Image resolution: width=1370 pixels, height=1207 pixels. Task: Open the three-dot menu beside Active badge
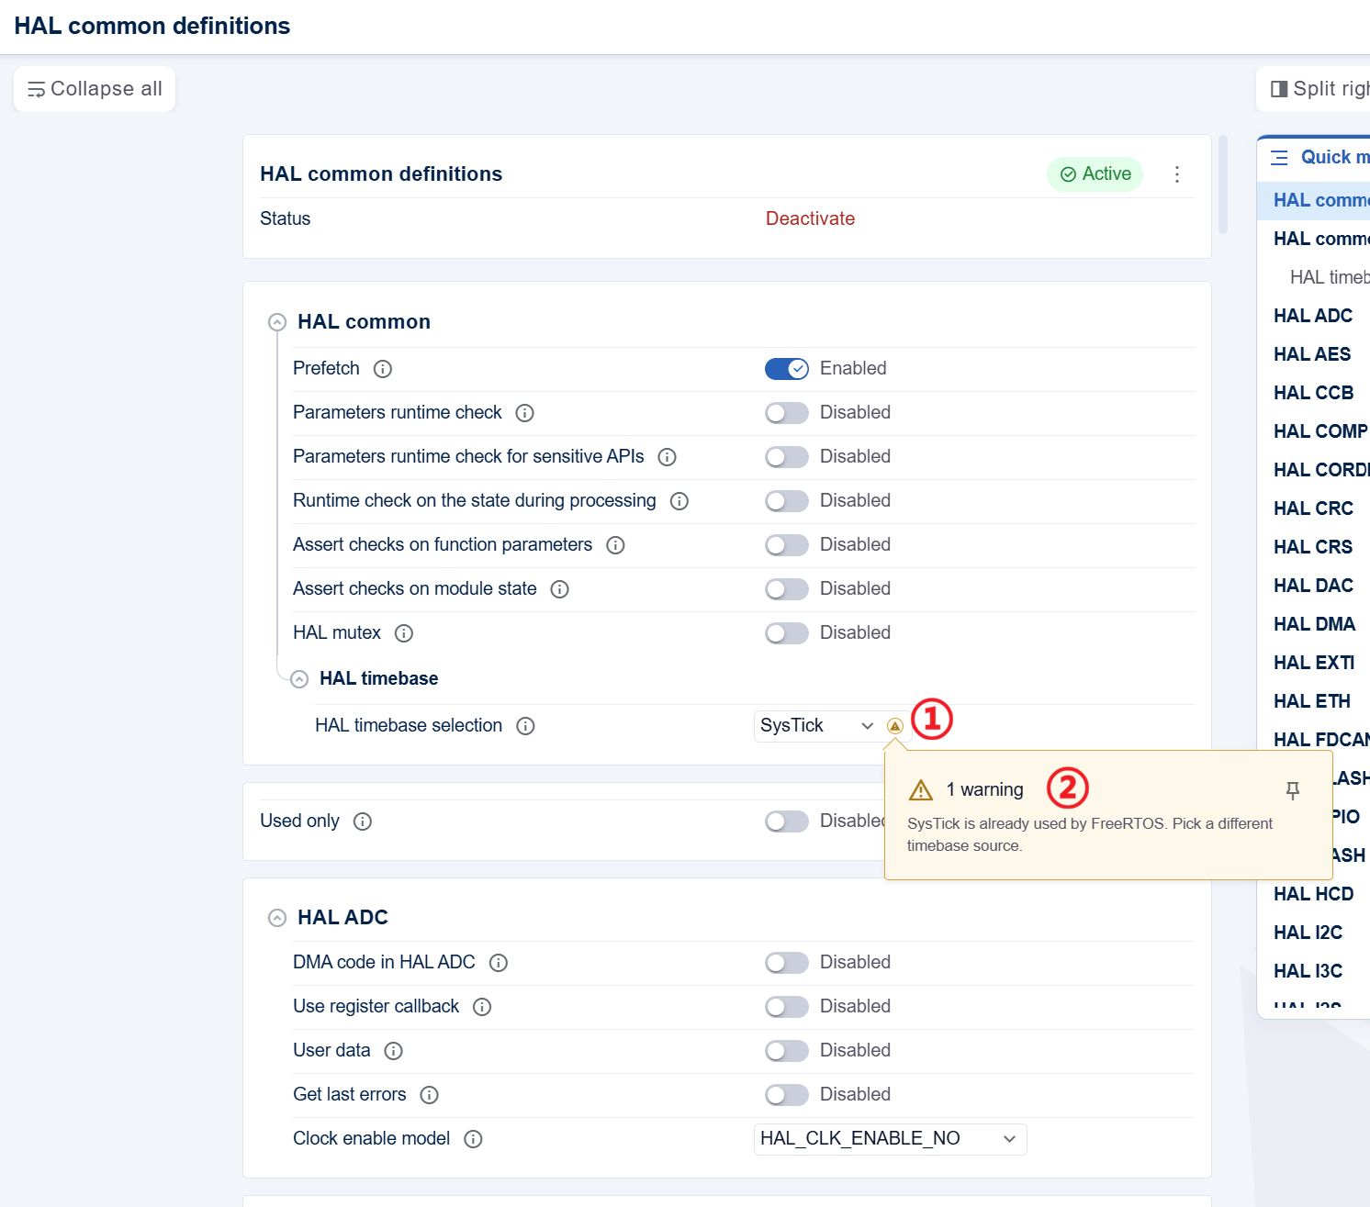(1176, 174)
